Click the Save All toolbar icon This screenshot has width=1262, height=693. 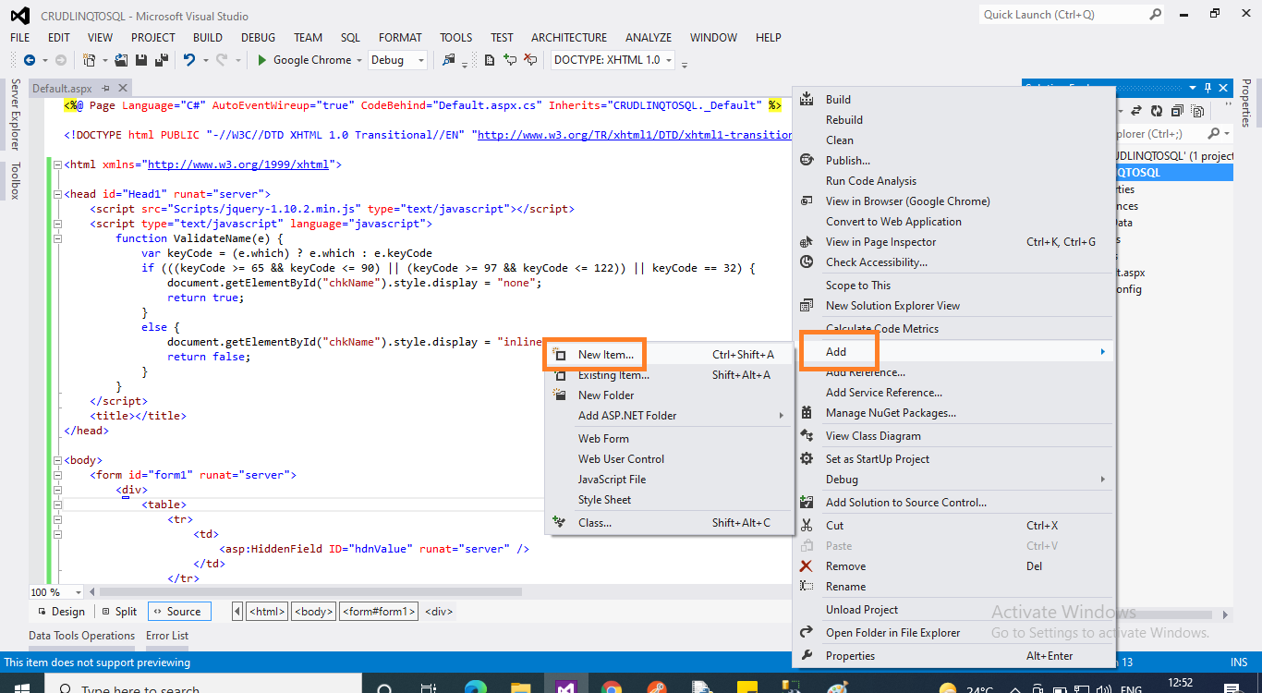click(x=162, y=60)
